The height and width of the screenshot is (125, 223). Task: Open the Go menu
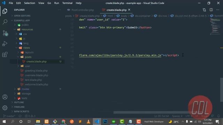coord(49,3)
